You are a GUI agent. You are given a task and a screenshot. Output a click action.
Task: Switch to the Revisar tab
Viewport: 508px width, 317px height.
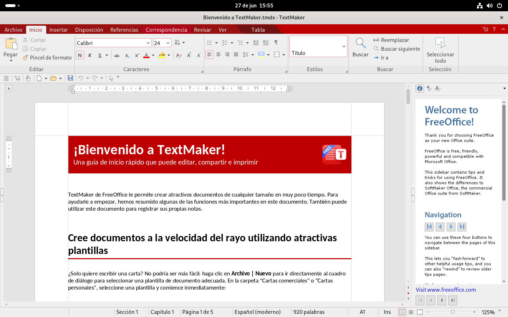point(202,30)
